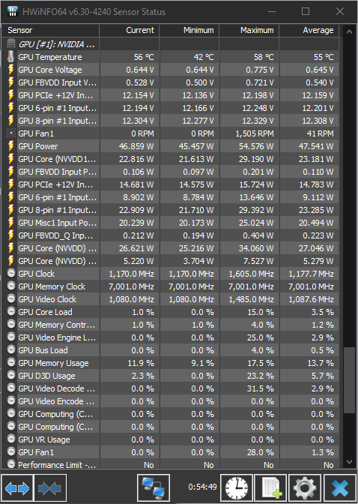Viewport: 358px width, 504px height.
Task: Click the start logging sheet icon
Action: click(x=270, y=488)
